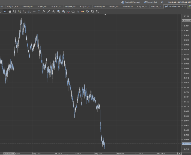
Task: Open the info circle tool
Action: tap(73, 11)
